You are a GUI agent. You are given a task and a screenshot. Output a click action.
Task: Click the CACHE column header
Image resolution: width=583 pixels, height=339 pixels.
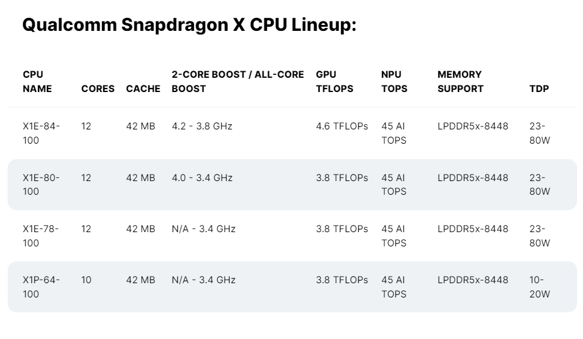pyautogui.click(x=143, y=89)
